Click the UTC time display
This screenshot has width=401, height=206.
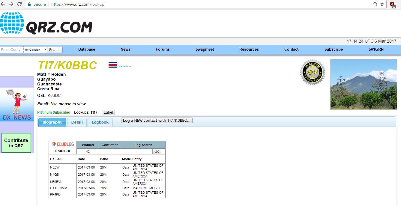tap(372, 41)
